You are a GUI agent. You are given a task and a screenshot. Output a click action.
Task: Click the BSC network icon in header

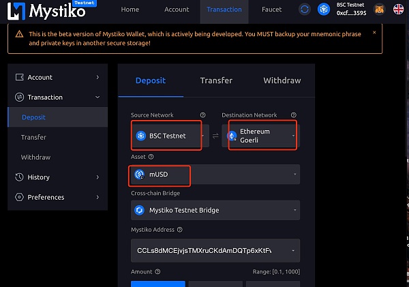pos(323,10)
